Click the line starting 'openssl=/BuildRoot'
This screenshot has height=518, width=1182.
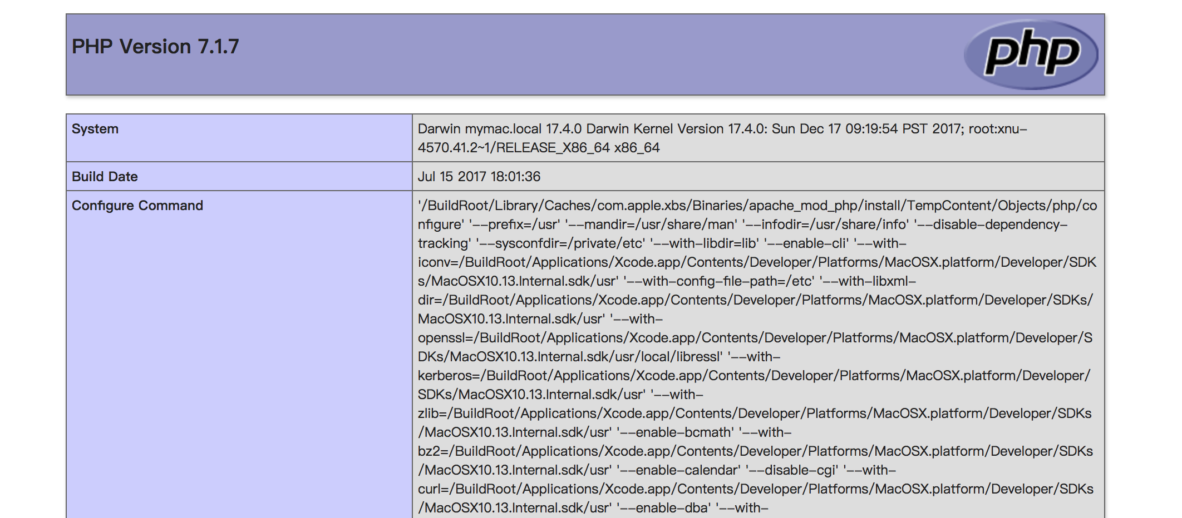[755, 338]
